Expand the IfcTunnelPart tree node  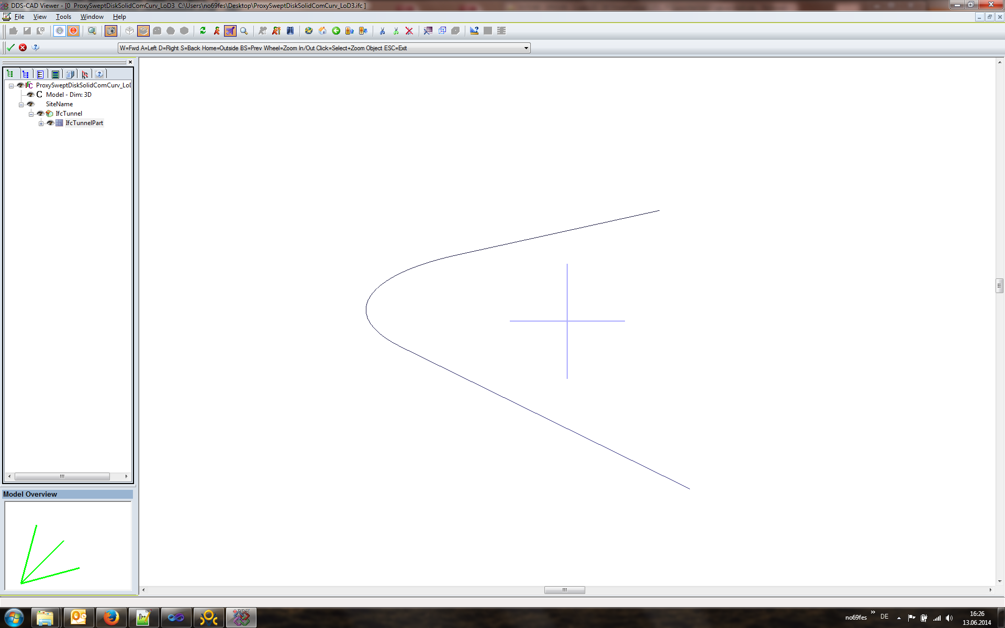click(x=41, y=124)
